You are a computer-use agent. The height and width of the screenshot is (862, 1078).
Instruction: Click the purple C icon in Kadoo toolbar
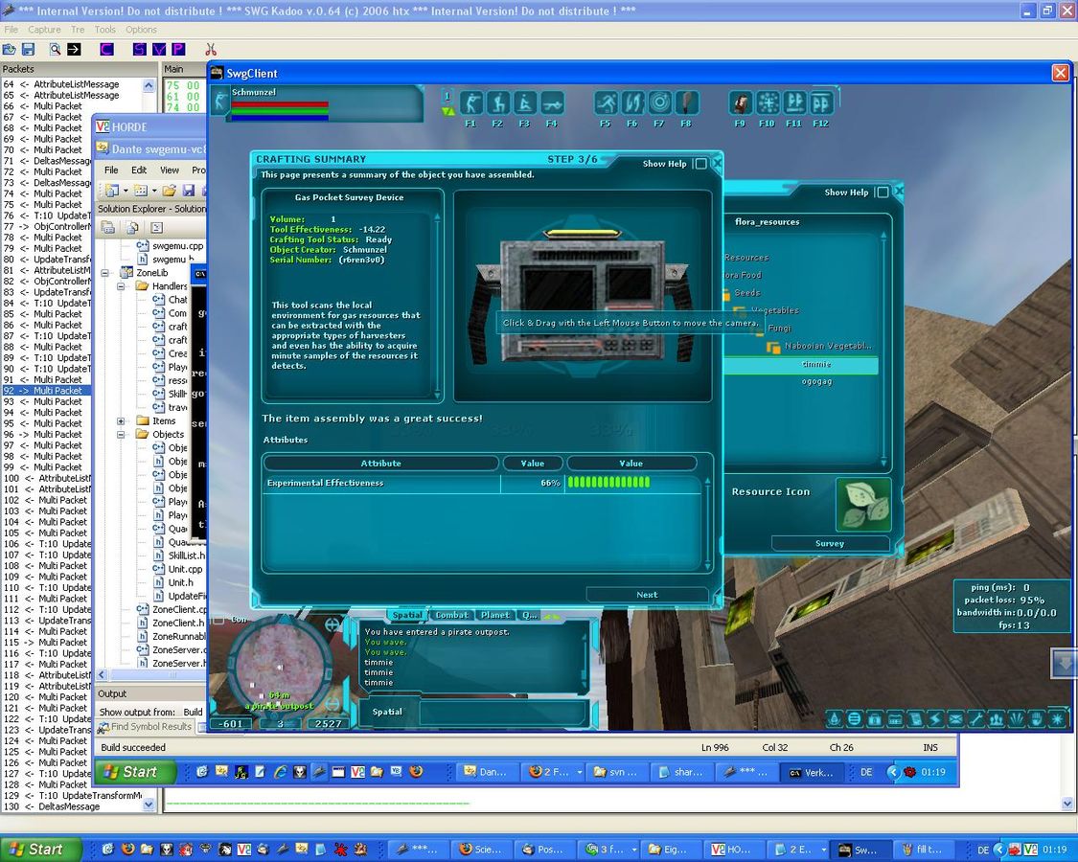[106, 49]
